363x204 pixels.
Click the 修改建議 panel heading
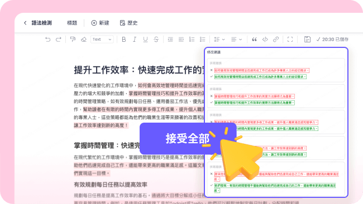(214, 52)
